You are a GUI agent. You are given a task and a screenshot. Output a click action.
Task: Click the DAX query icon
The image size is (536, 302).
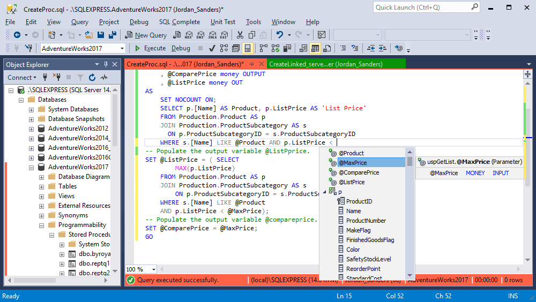click(224, 35)
